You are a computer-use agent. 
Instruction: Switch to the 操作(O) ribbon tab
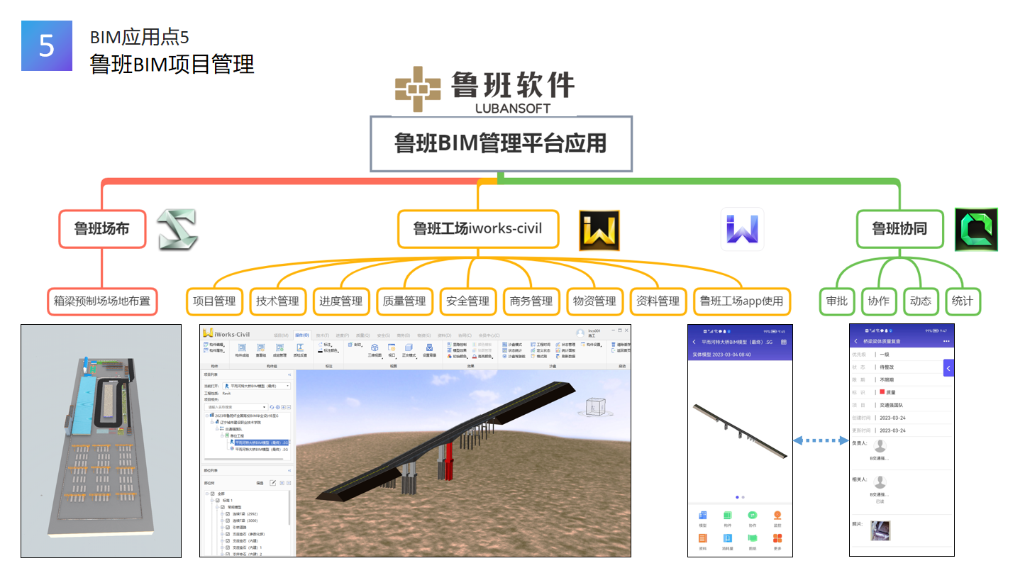(x=301, y=335)
